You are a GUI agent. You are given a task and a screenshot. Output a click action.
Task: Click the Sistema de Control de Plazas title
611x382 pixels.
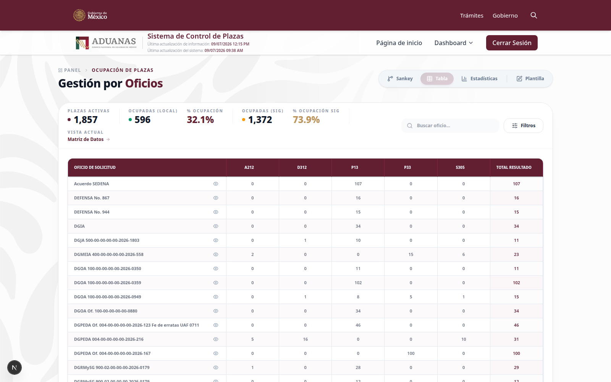pyautogui.click(x=196, y=36)
